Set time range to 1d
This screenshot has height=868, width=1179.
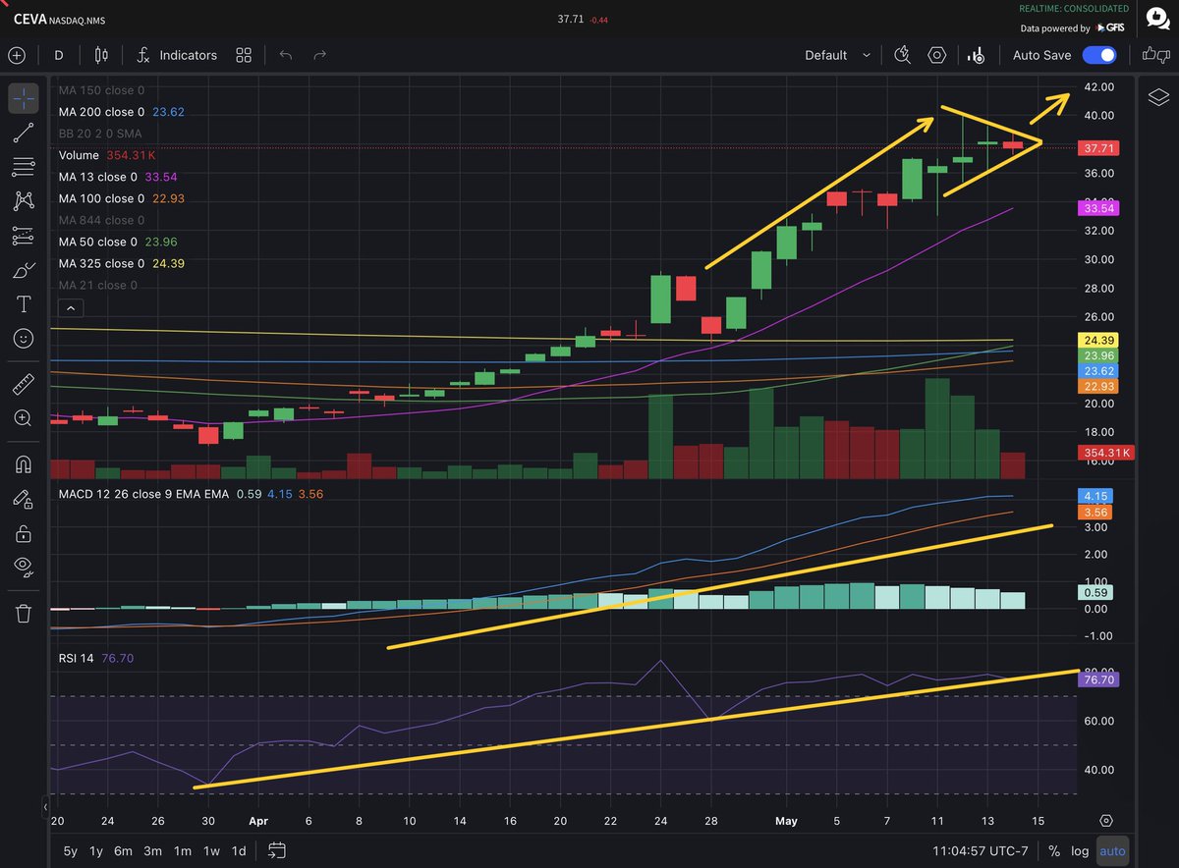[239, 850]
